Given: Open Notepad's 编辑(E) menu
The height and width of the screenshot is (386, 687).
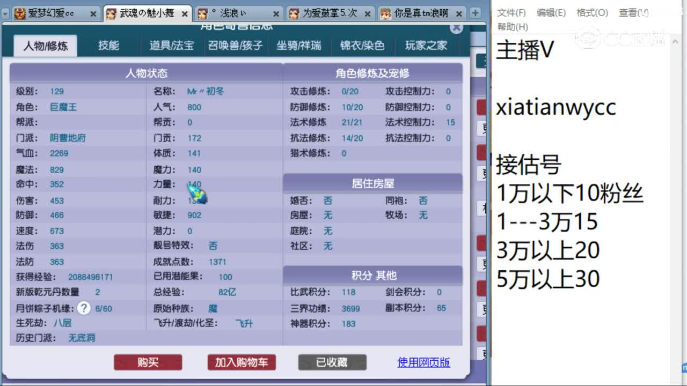Looking at the screenshot, I should [x=551, y=13].
